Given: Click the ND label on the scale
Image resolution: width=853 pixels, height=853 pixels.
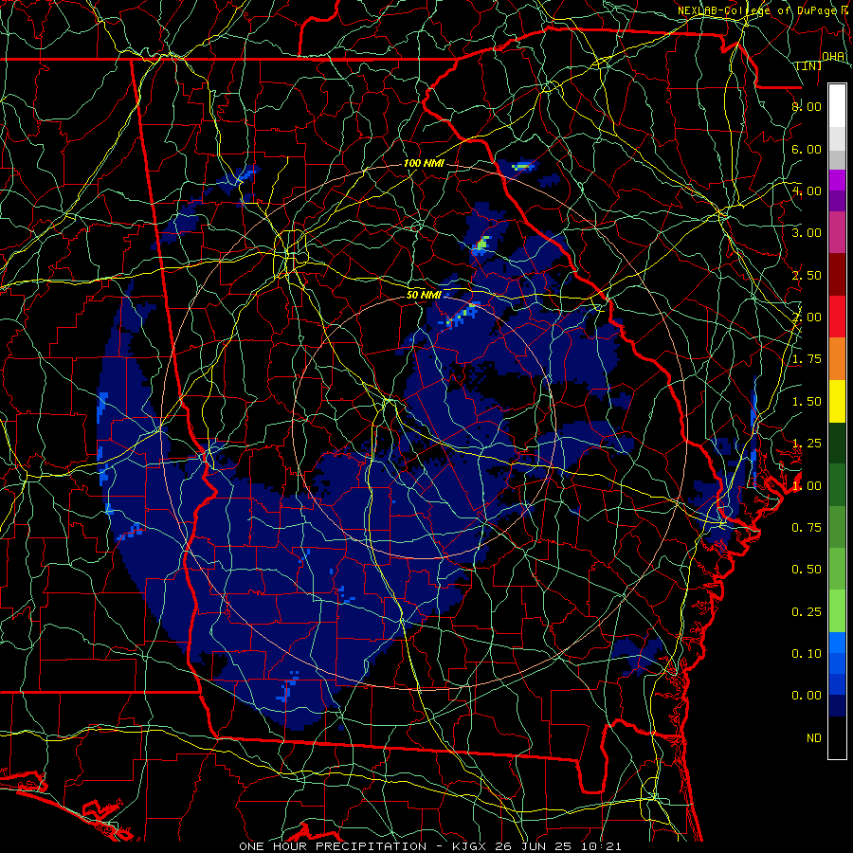Looking at the screenshot, I should point(814,738).
